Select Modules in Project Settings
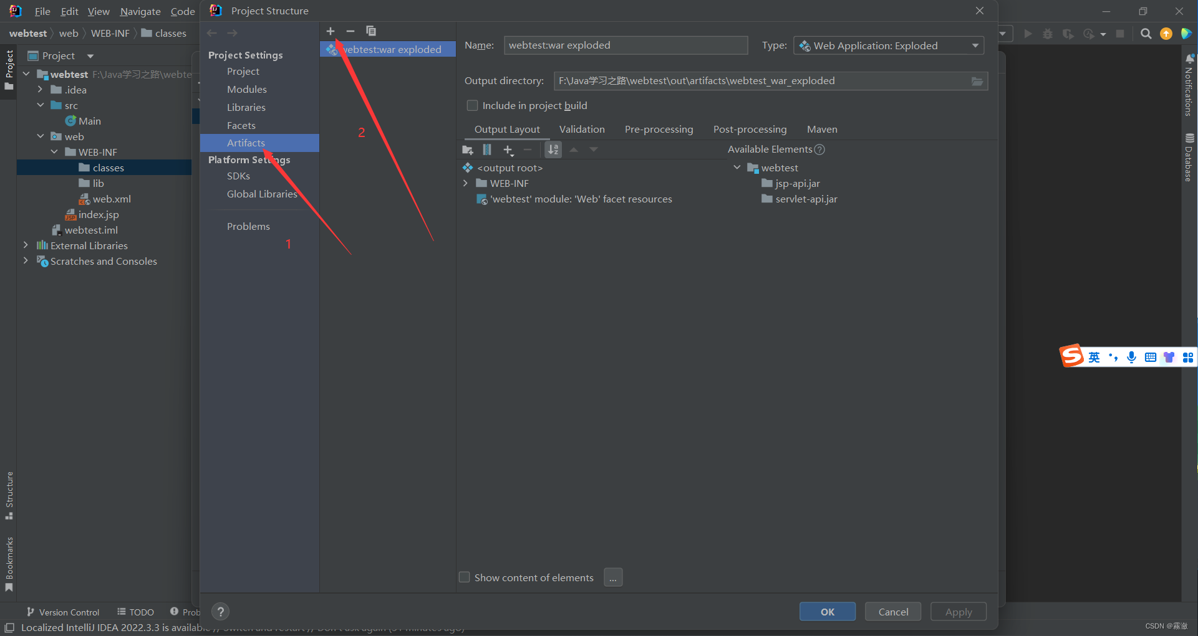The height and width of the screenshot is (636, 1198). [247, 90]
